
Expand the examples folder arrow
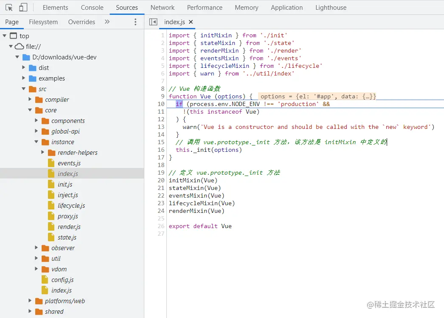point(23,78)
